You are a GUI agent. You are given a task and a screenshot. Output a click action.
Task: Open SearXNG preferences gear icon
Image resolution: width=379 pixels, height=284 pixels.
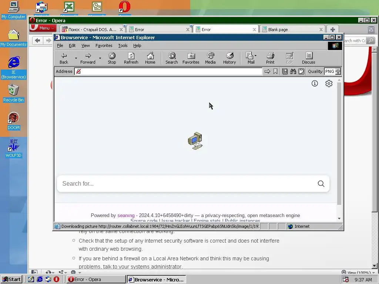coord(329,83)
